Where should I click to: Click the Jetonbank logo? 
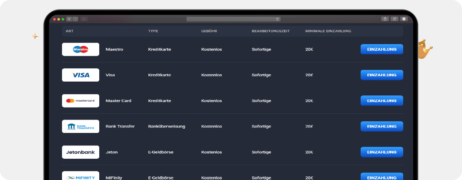point(80,152)
